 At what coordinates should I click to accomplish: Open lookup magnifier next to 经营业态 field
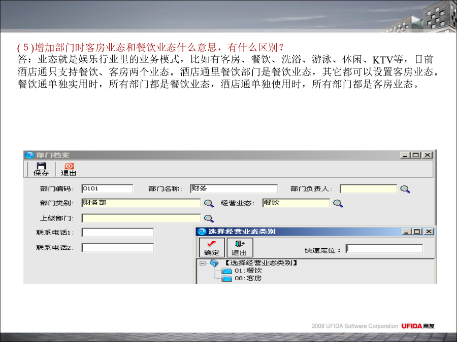pos(338,203)
